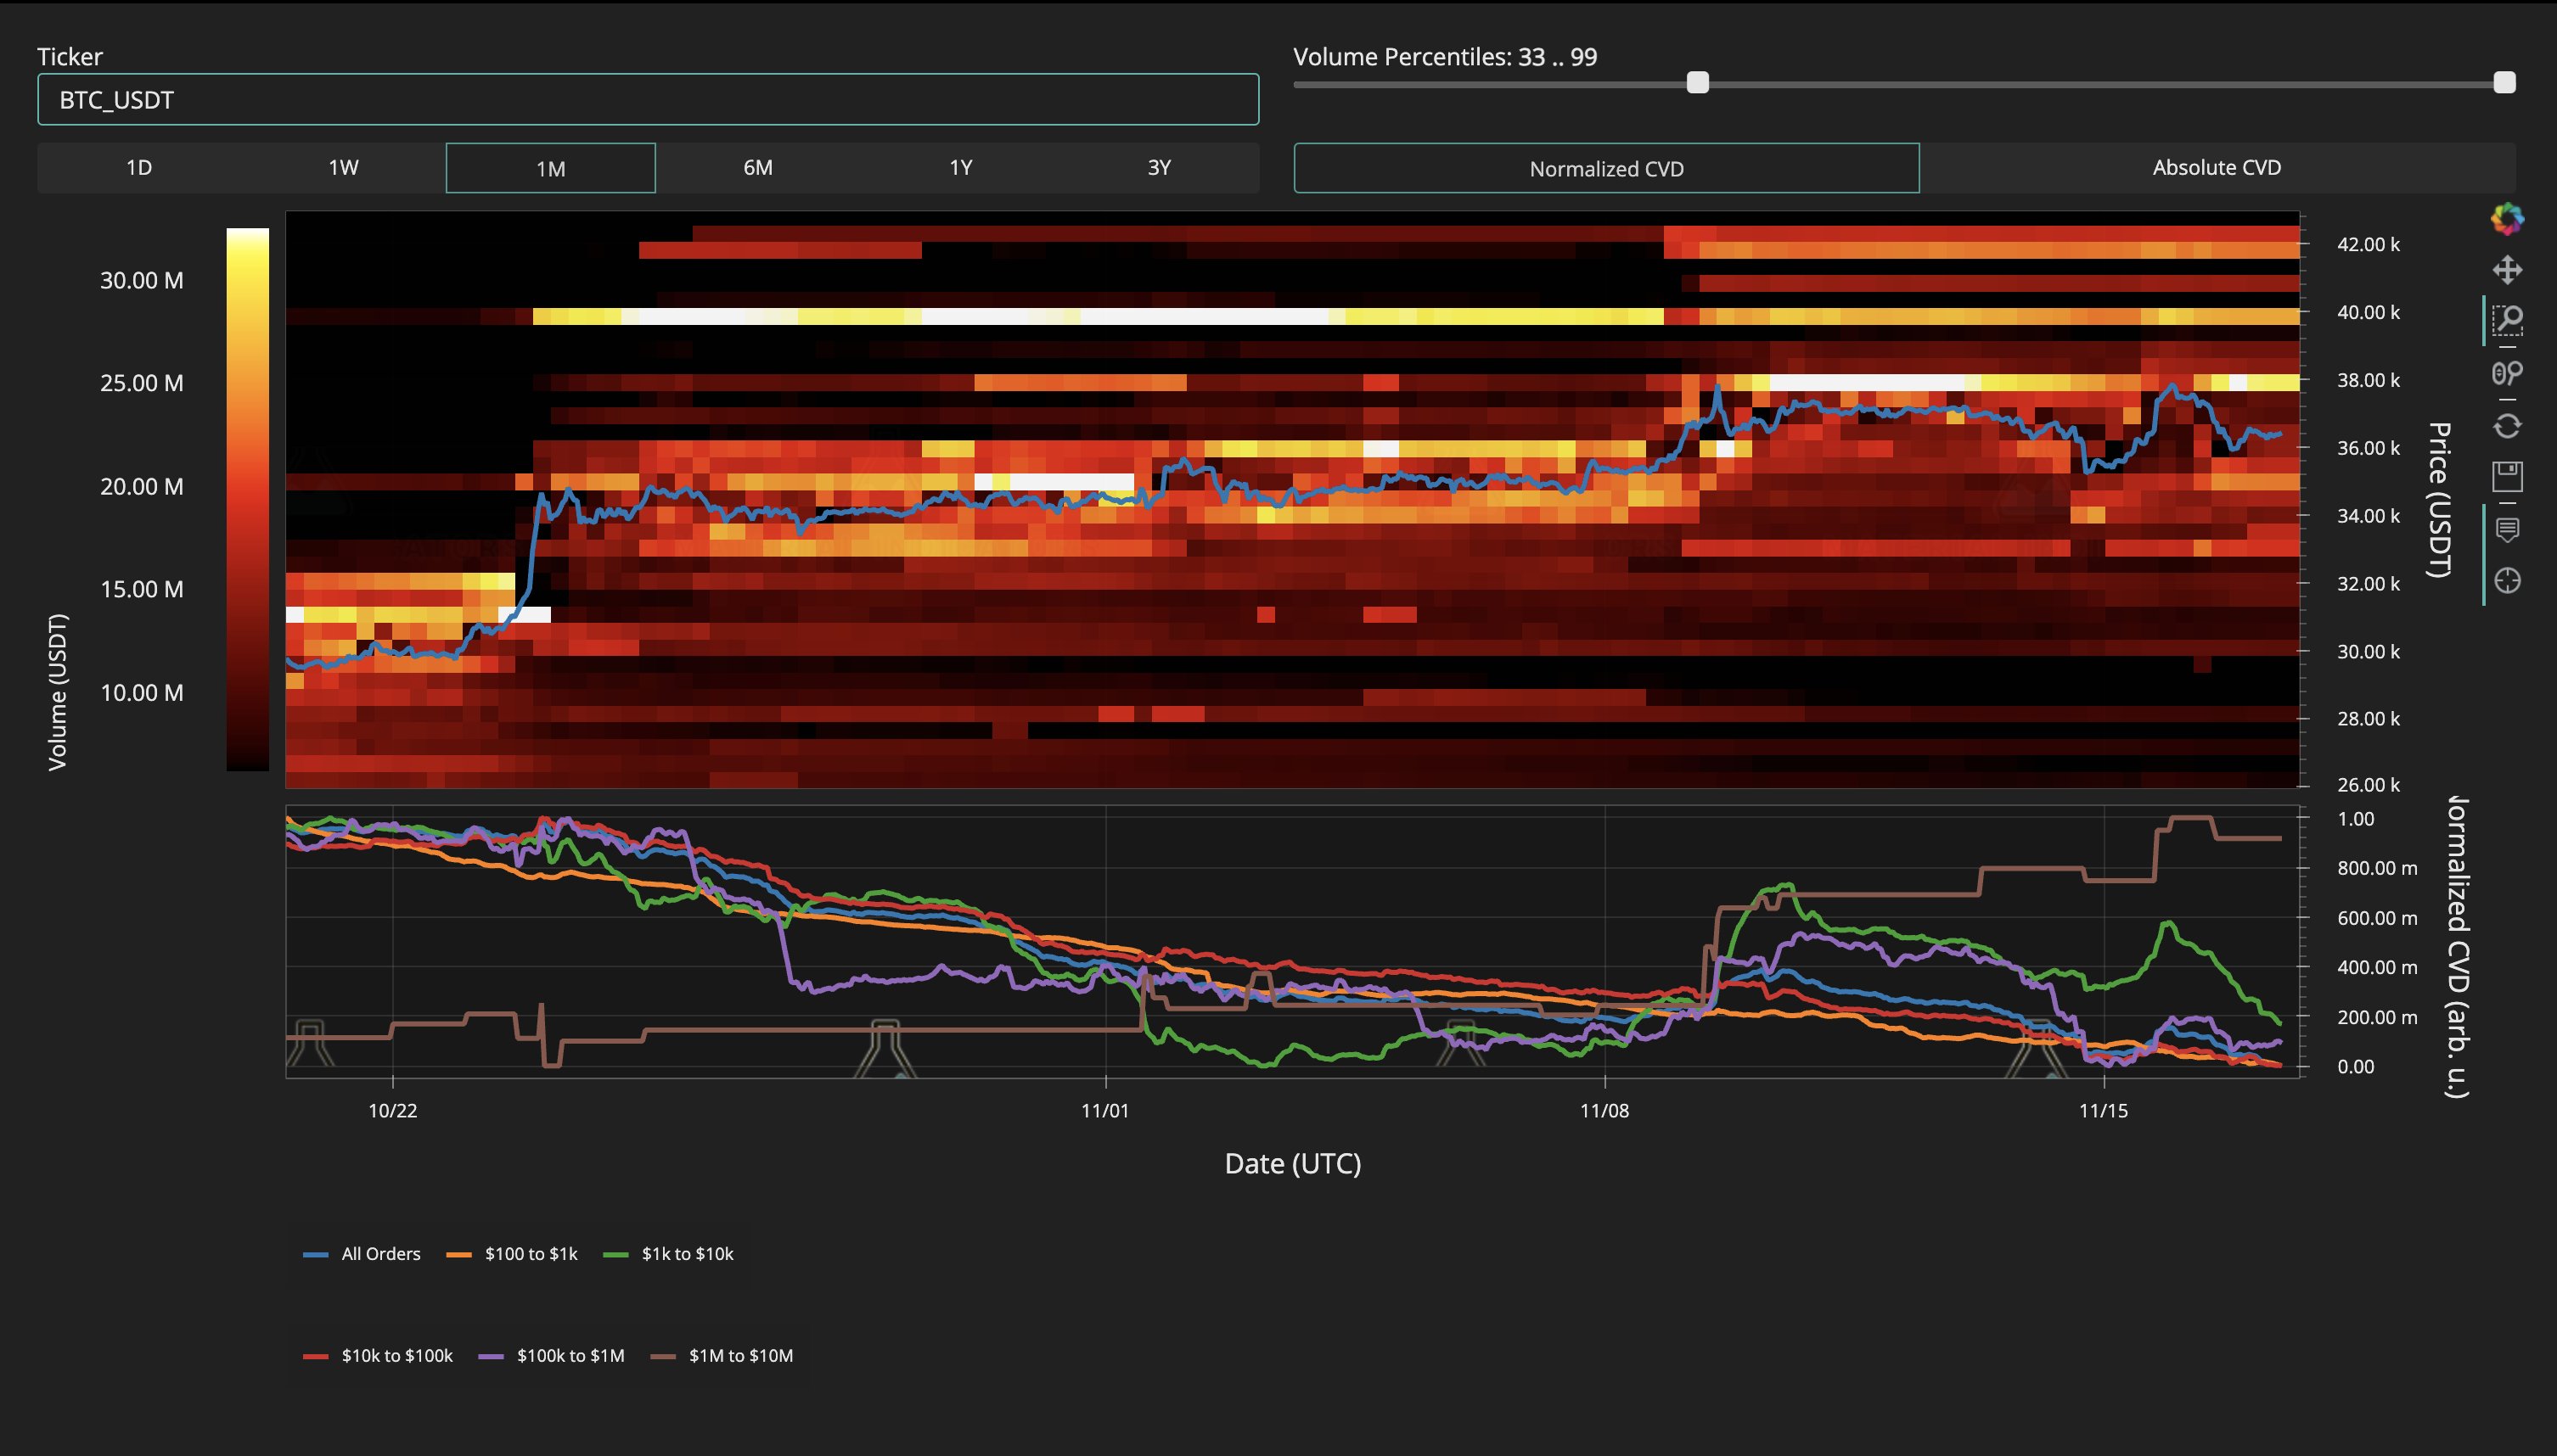Click the lower volume percentile handle
This screenshot has width=2557, height=1456.
[1697, 83]
